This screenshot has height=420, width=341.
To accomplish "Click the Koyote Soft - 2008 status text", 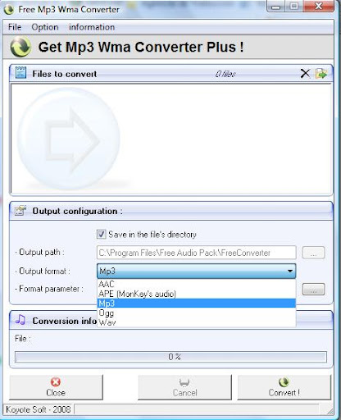I will [x=38, y=409].
